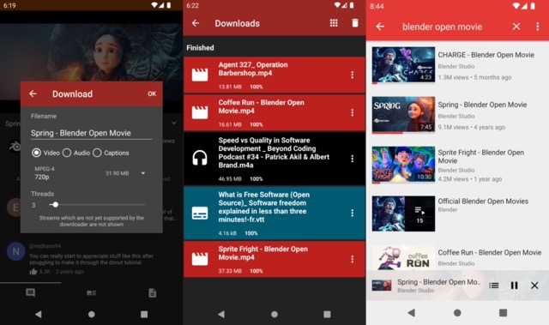Confirm download with the OK button
The image size is (549, 325).
152,93
